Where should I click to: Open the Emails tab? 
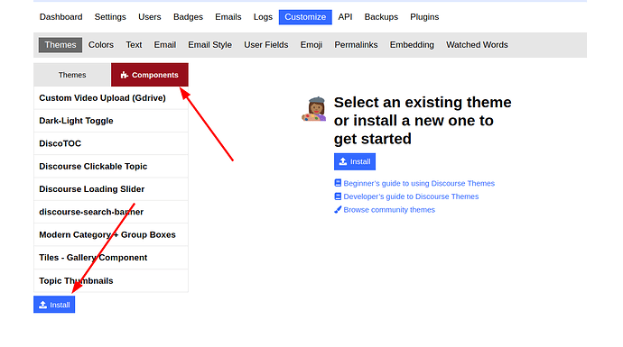tap(228, 17)
